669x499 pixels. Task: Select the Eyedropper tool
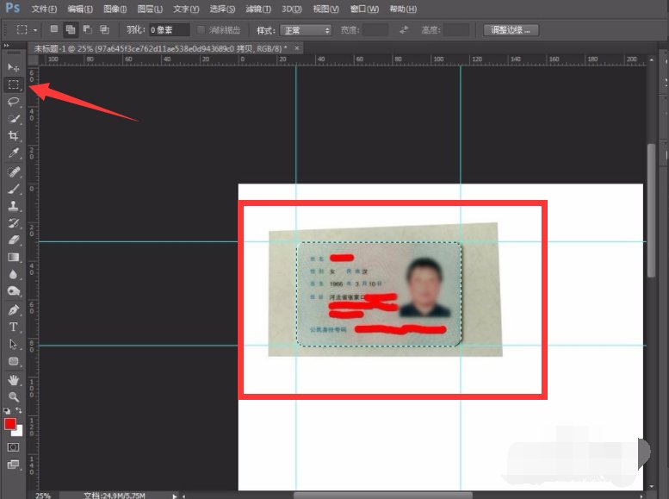[x=14, y=153]
